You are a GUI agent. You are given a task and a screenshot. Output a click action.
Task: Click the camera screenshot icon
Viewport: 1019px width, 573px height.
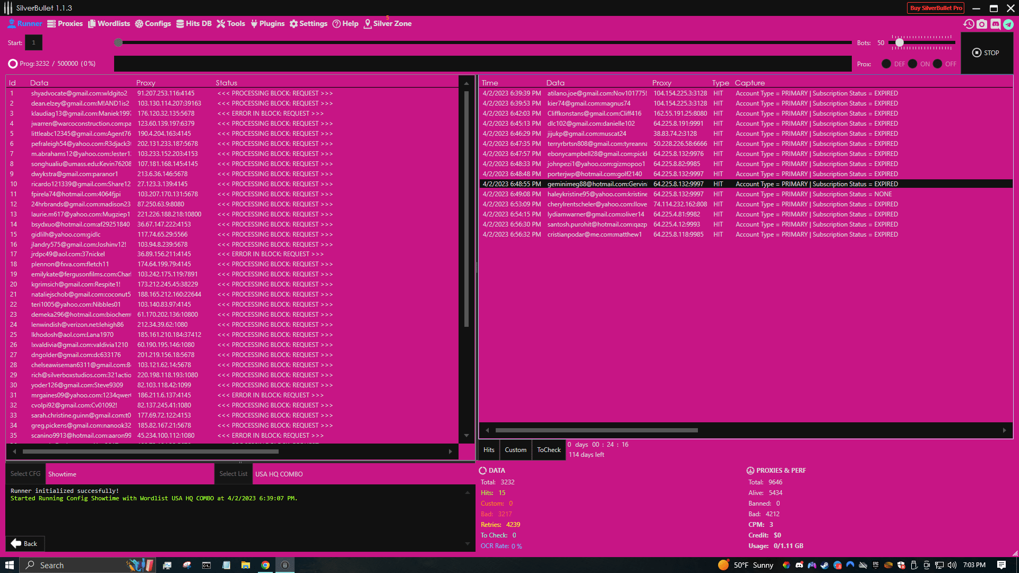982,24
